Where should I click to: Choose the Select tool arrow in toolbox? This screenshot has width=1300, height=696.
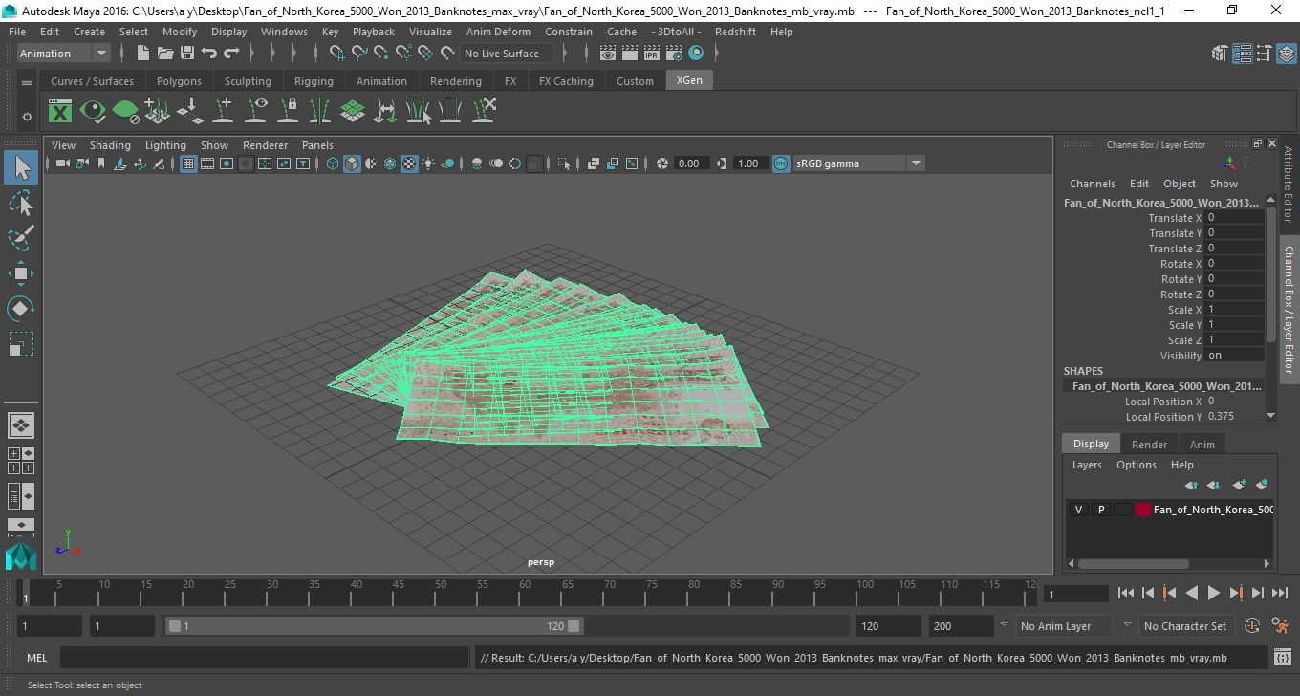(21, 168)
